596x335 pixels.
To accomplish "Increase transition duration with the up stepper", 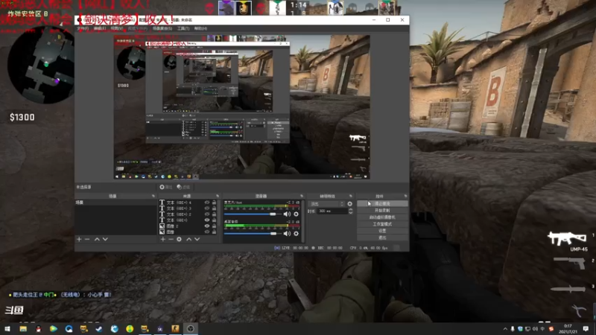I will click(350, 209).
